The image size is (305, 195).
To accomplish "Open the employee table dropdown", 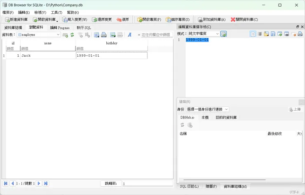I will tap(39, 35).
